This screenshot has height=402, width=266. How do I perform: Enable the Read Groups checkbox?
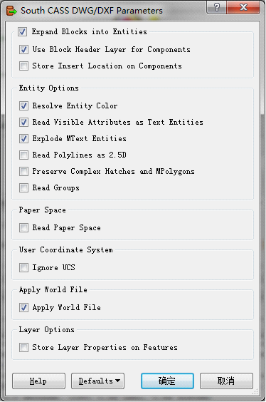(x=23, y=187)
